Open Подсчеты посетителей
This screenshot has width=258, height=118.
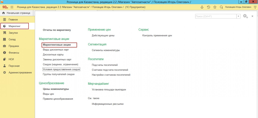pyautogui.click(x=105, y=65)
